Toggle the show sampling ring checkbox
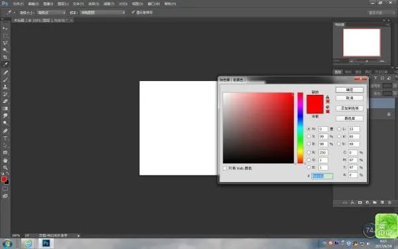398x249 pixels. (133, 12)
